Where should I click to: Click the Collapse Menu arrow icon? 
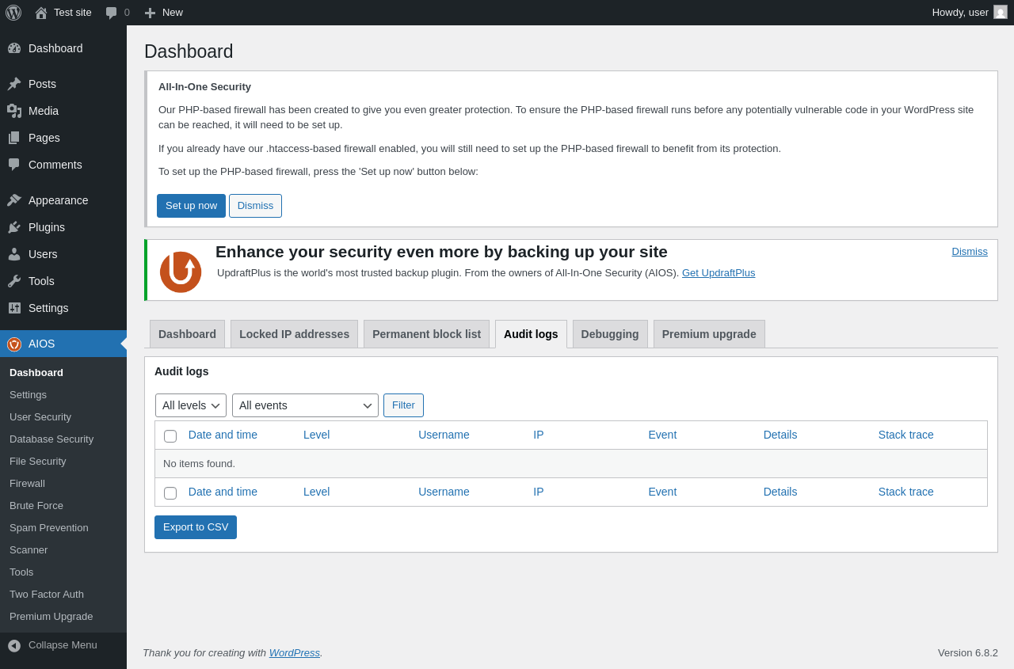tap(14, 645)
